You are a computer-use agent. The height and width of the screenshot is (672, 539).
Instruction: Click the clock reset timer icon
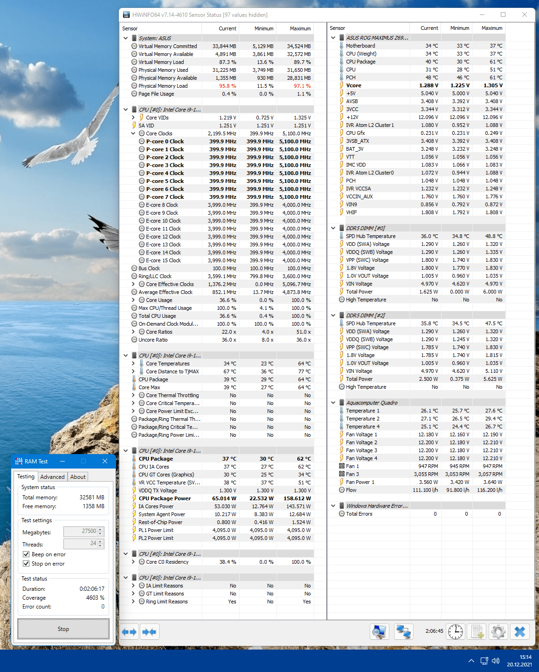pyautogui.click(x=456, y=632)
